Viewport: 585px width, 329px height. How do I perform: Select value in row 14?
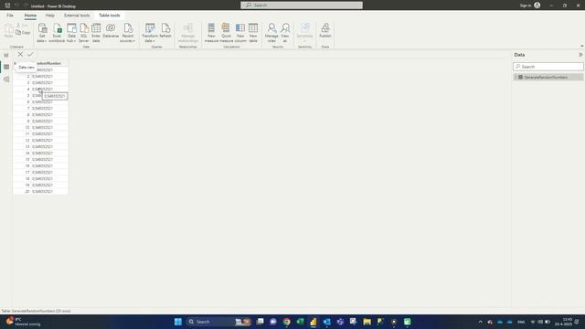49,153
